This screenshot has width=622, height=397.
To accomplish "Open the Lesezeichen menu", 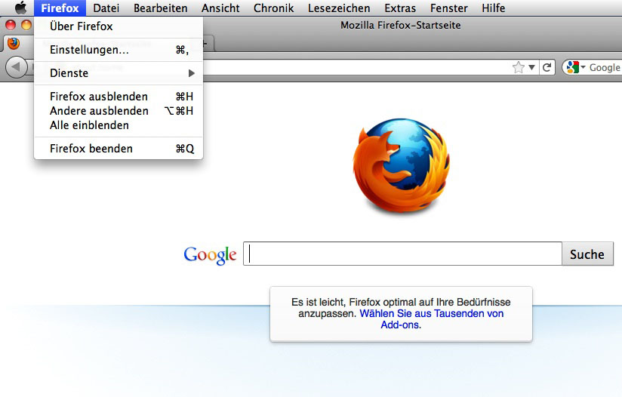I will (x=339, y=8).
